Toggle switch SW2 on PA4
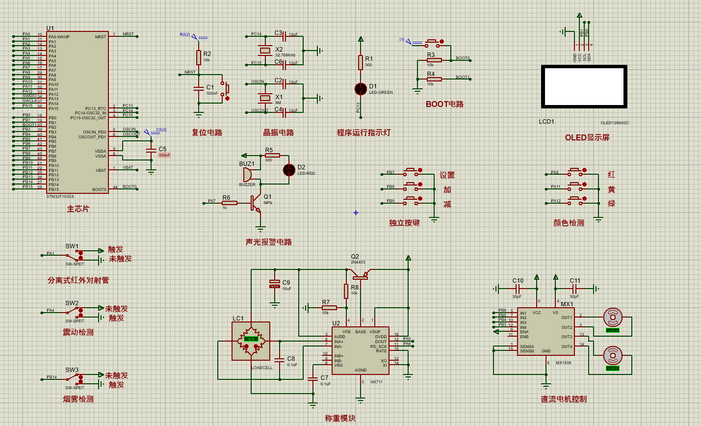 pos(75,312)
